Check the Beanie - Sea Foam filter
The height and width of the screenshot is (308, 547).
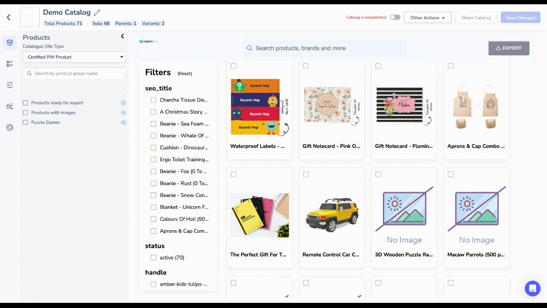tap(153, 124)
